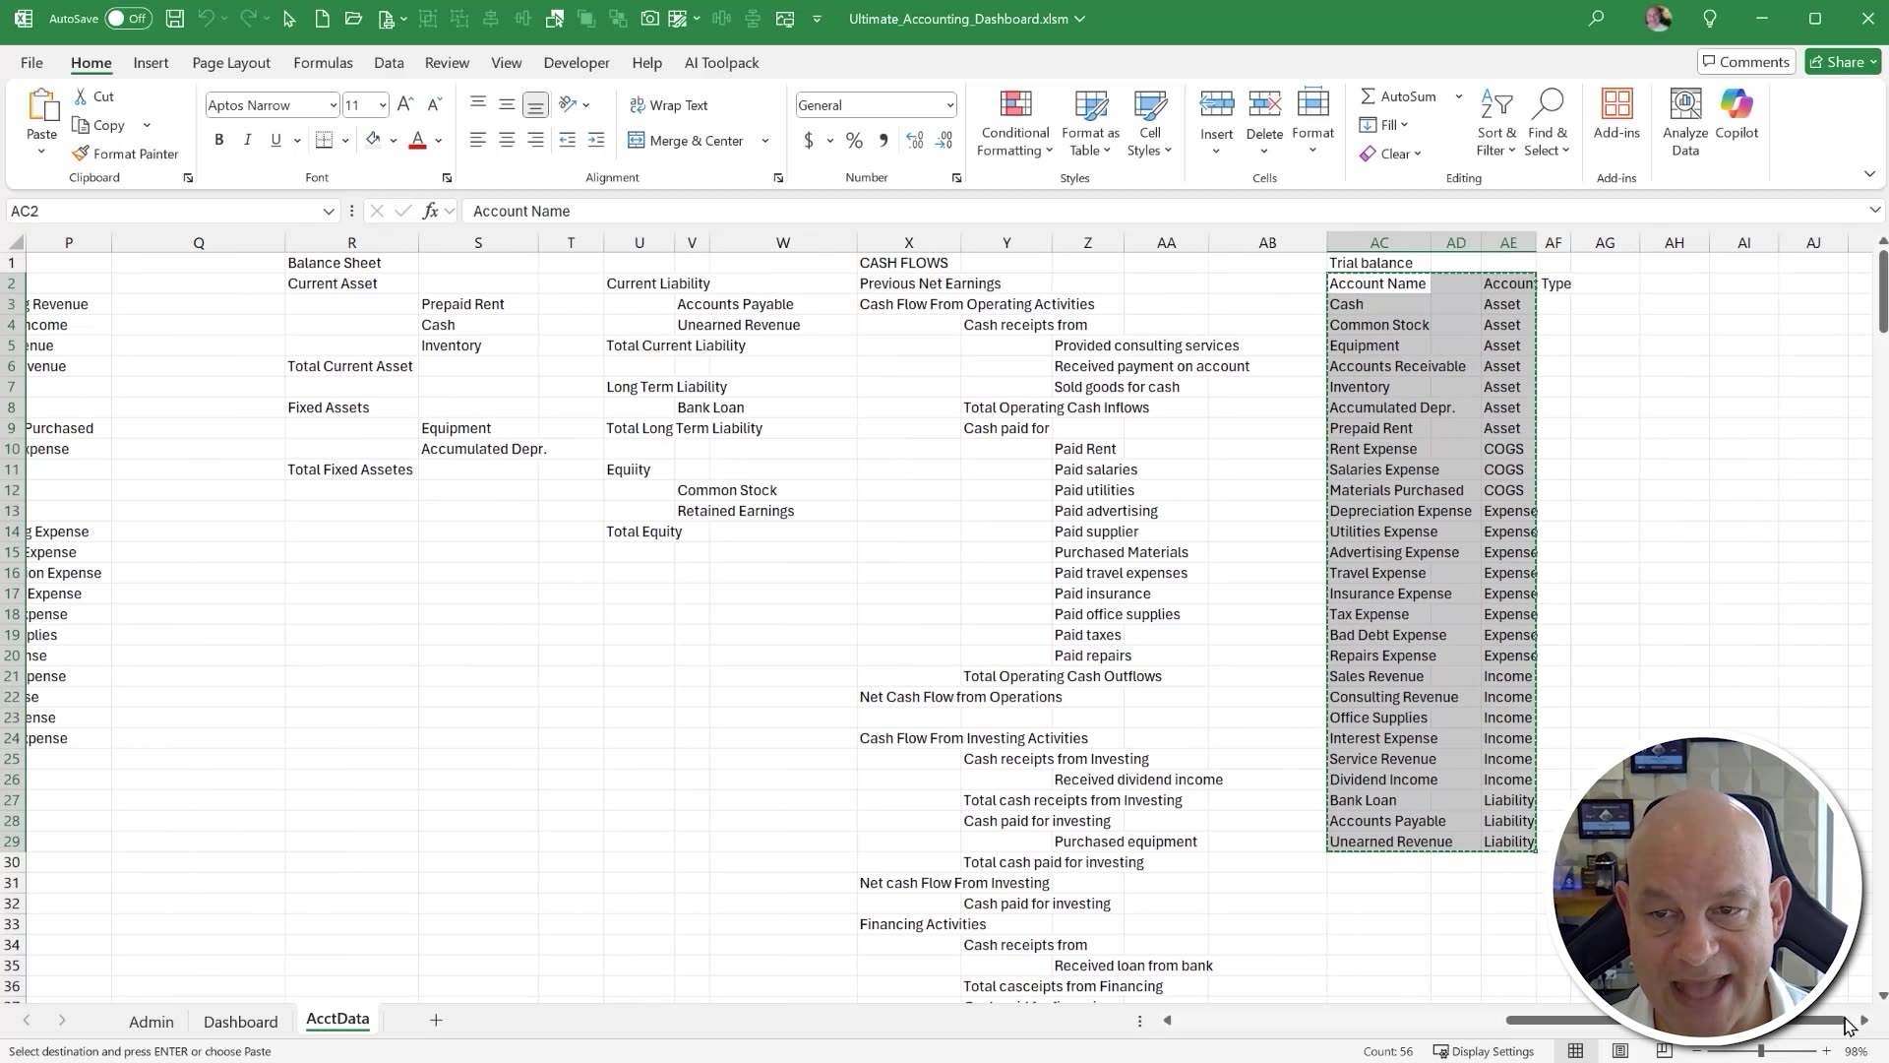
Task: Click Find & Select button
Action: (x=1548, y=123)
